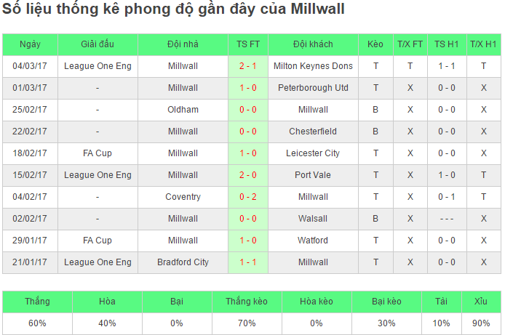Image resolution: width=505 pixels, height=335 pixels.
Task: Select the Bradford City home team
Action: [x=183, y=262]
